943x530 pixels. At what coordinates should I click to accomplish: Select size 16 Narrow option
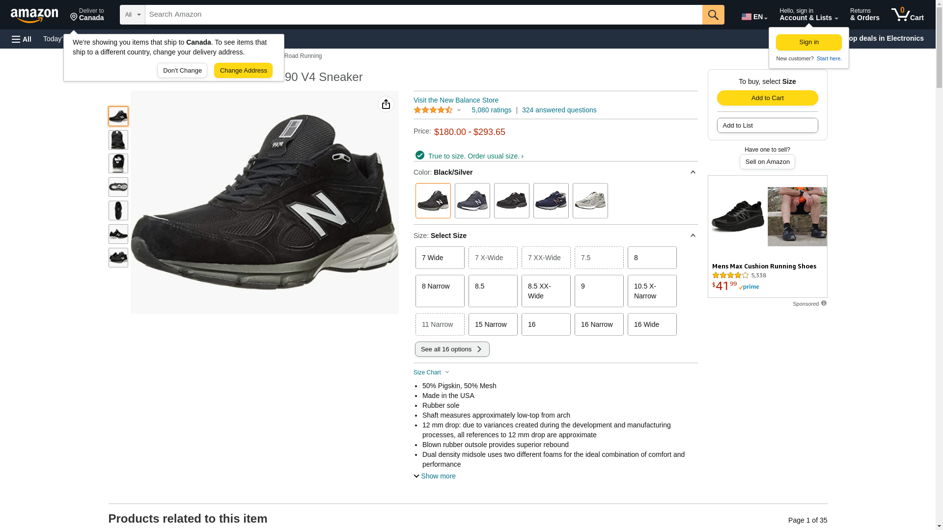[x=599, y=324]
